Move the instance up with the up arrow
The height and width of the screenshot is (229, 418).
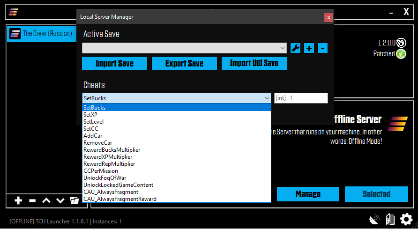tap(46, 200)
